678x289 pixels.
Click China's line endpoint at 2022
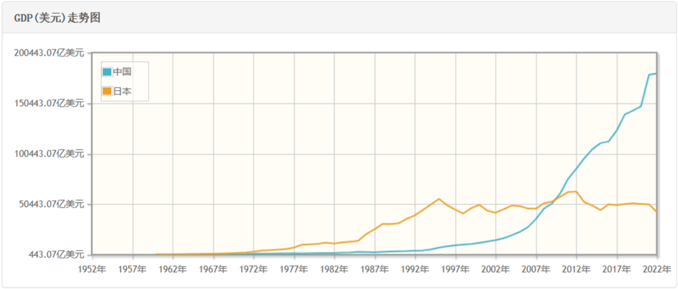point(657,74)
